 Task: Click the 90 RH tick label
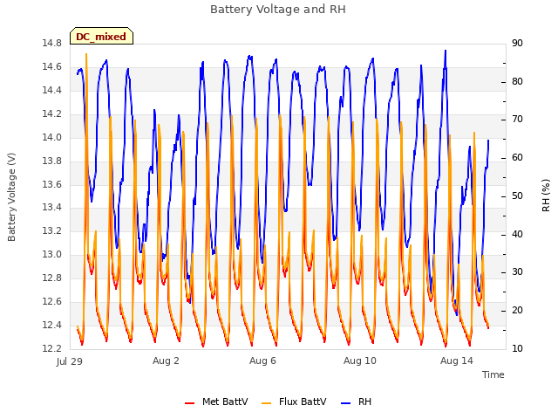coord(517,43)
